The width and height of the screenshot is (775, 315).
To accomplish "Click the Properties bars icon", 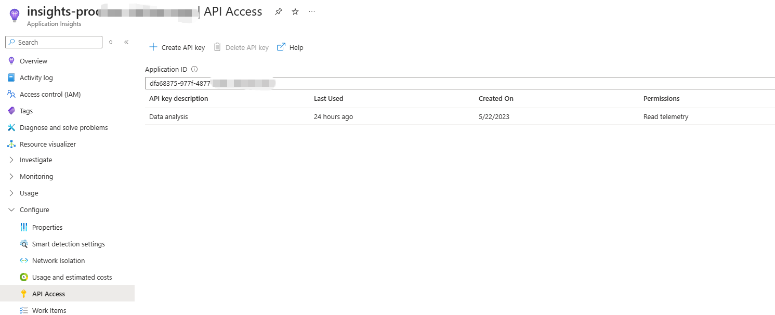I will (24, 227).
